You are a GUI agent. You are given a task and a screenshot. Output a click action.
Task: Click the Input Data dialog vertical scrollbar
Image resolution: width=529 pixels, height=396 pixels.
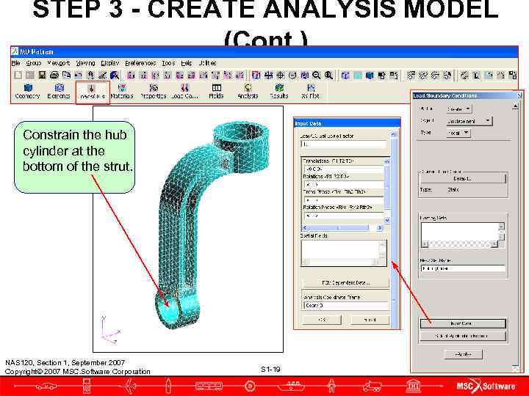[393, 229]
